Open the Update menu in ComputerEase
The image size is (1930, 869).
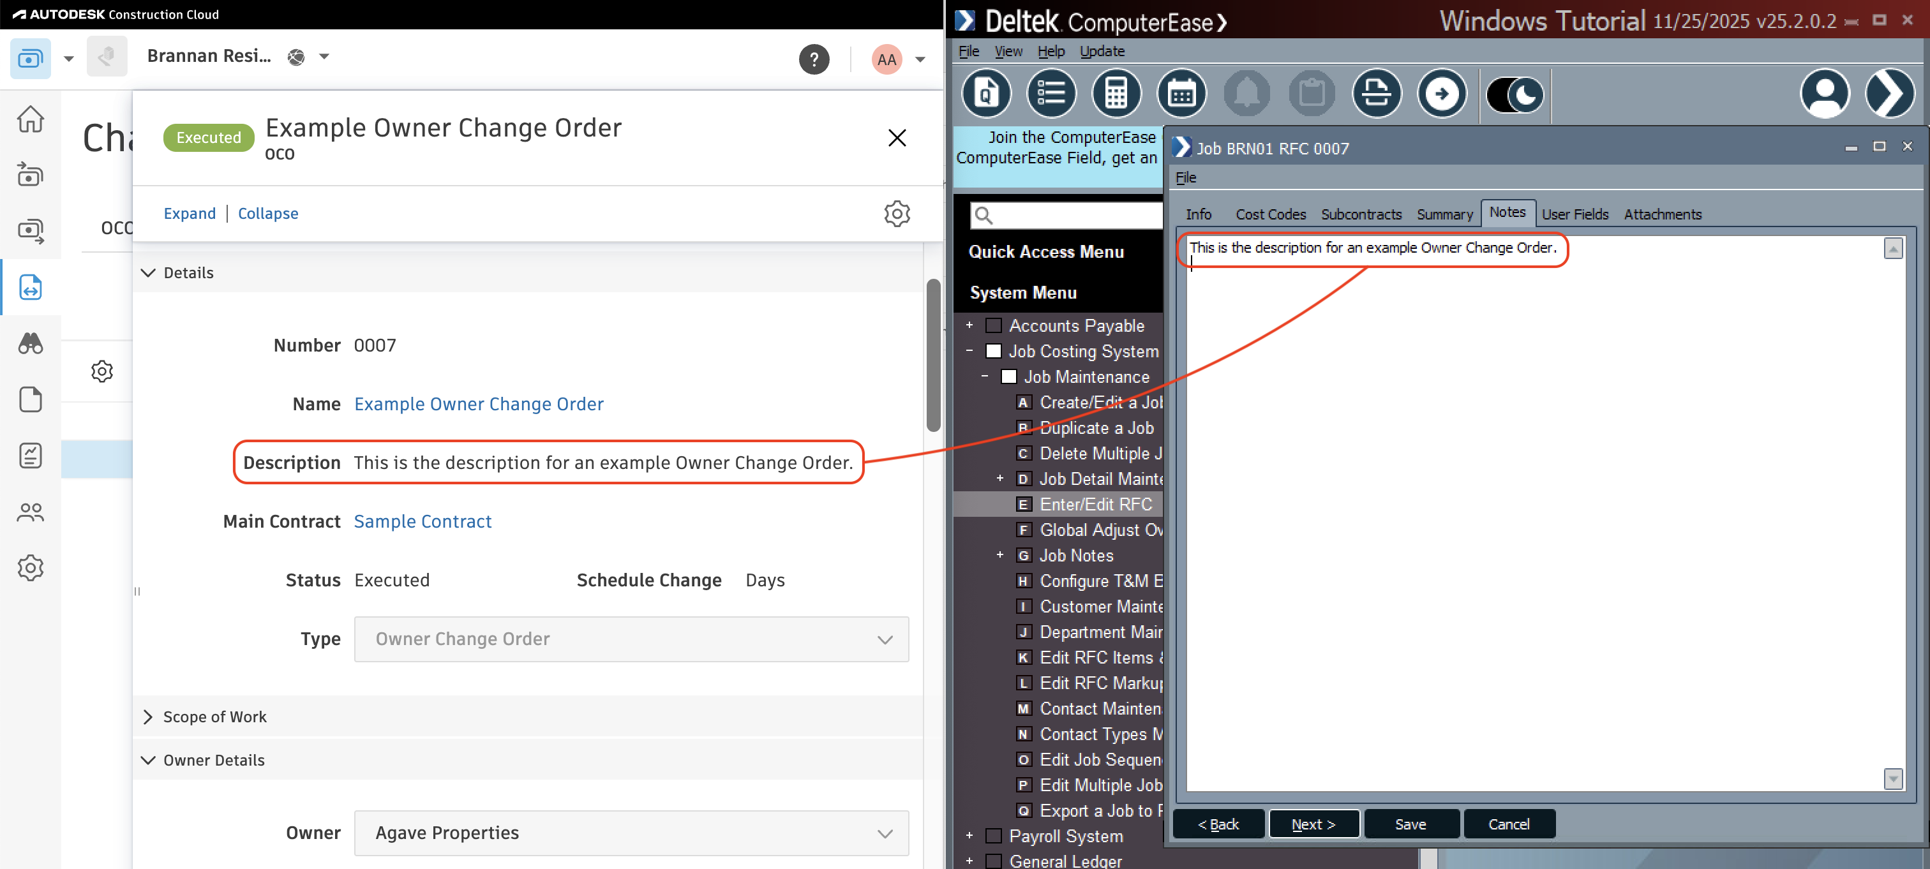pos(1102,51)
